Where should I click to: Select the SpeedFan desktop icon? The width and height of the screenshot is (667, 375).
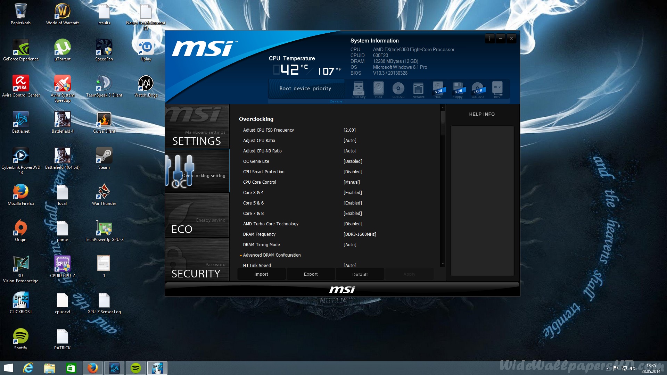104,50
